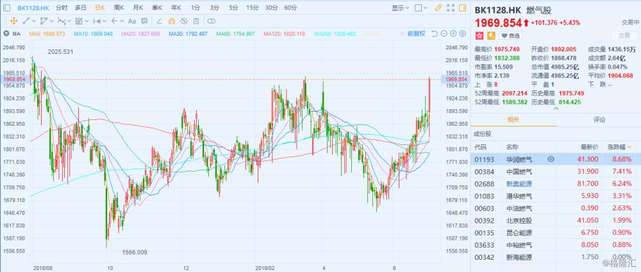Toggle the MA indicator radio button
This screenshot has height=272, width=641.
pyautogui.click(x=6, y=33)
